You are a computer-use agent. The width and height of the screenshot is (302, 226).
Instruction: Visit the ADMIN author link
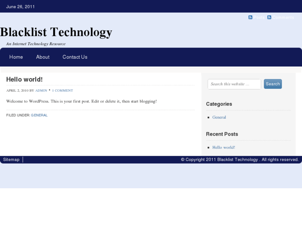(x=41, y=90)
